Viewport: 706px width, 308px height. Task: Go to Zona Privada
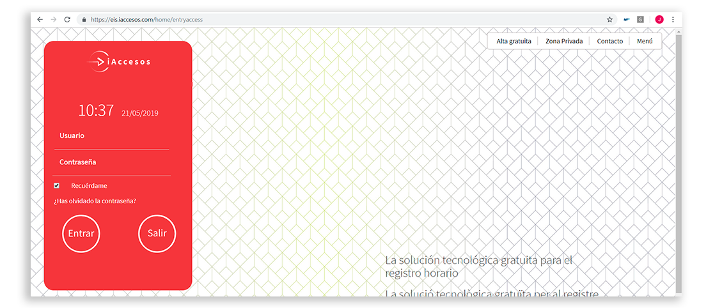tap(564, 42)
